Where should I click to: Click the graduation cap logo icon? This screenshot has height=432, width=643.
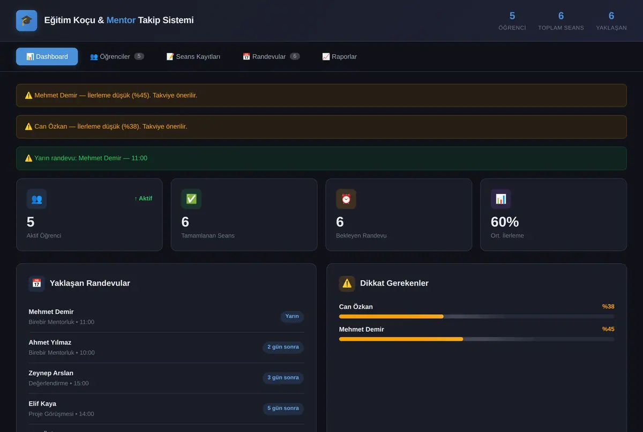tap(27, 20)
